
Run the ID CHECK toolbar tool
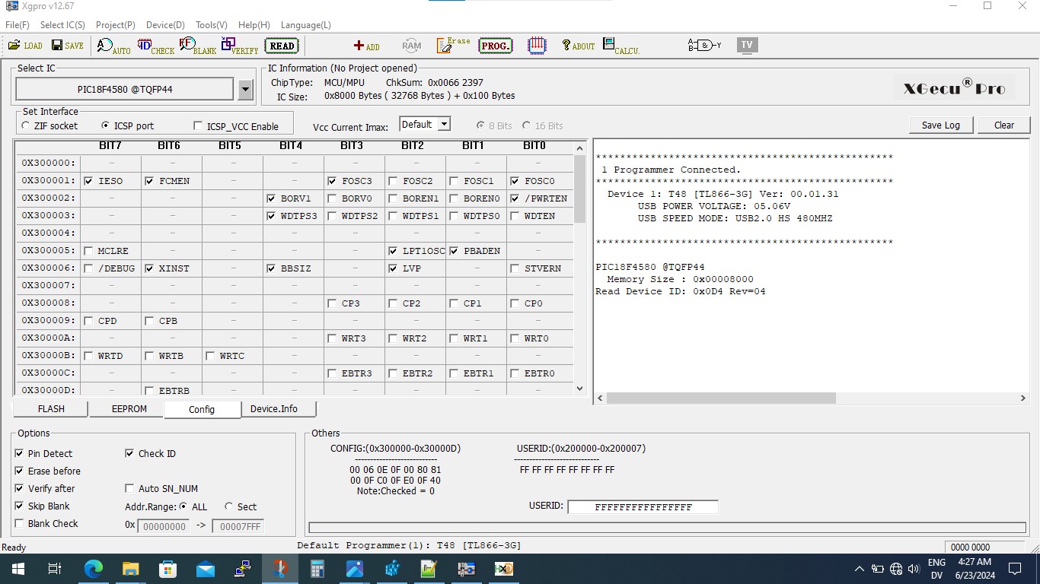[156, 46]
